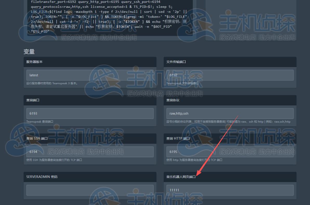Screen dimensions: 310x205
Task: Click the hint "使用 SSH 为服务器查询连接打开的 TCP 端口"
Action: pos(54,160)
